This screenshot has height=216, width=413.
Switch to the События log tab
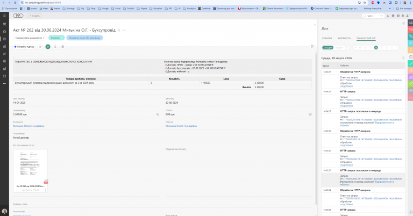tap(327, 38)
